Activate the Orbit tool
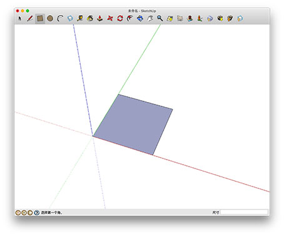This screenshot has width=284, height=236. [x=140, y=19]
